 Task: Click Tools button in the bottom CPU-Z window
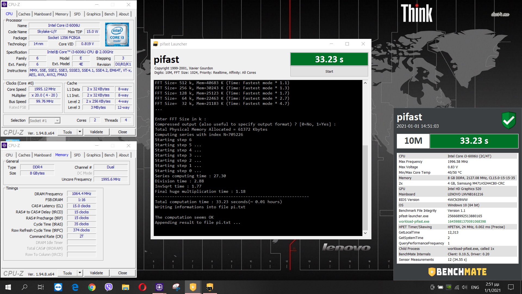click(x=68, y=273)
